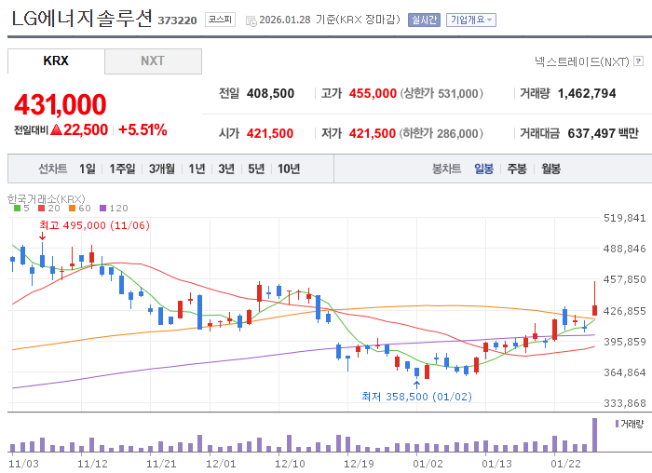The image size is (652, 473).
Task: Click the 거래대금 value 637,497 백만
Action: [603, 133]
